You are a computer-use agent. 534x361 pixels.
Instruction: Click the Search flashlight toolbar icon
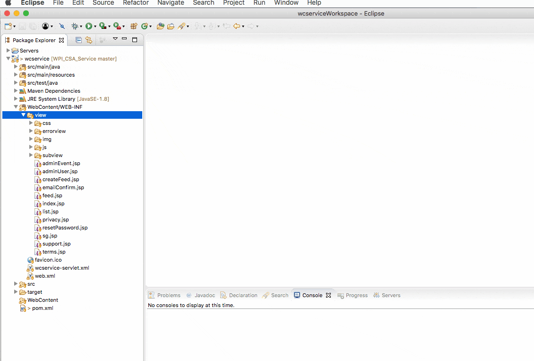pos(181,26)
